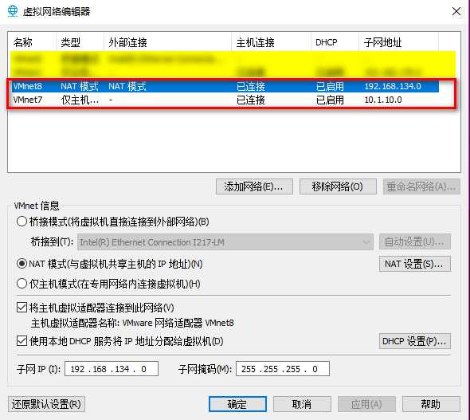Click 已启用 cell in VMnet8 row
This screenshot has height=420, width=470.
point(330,86)
